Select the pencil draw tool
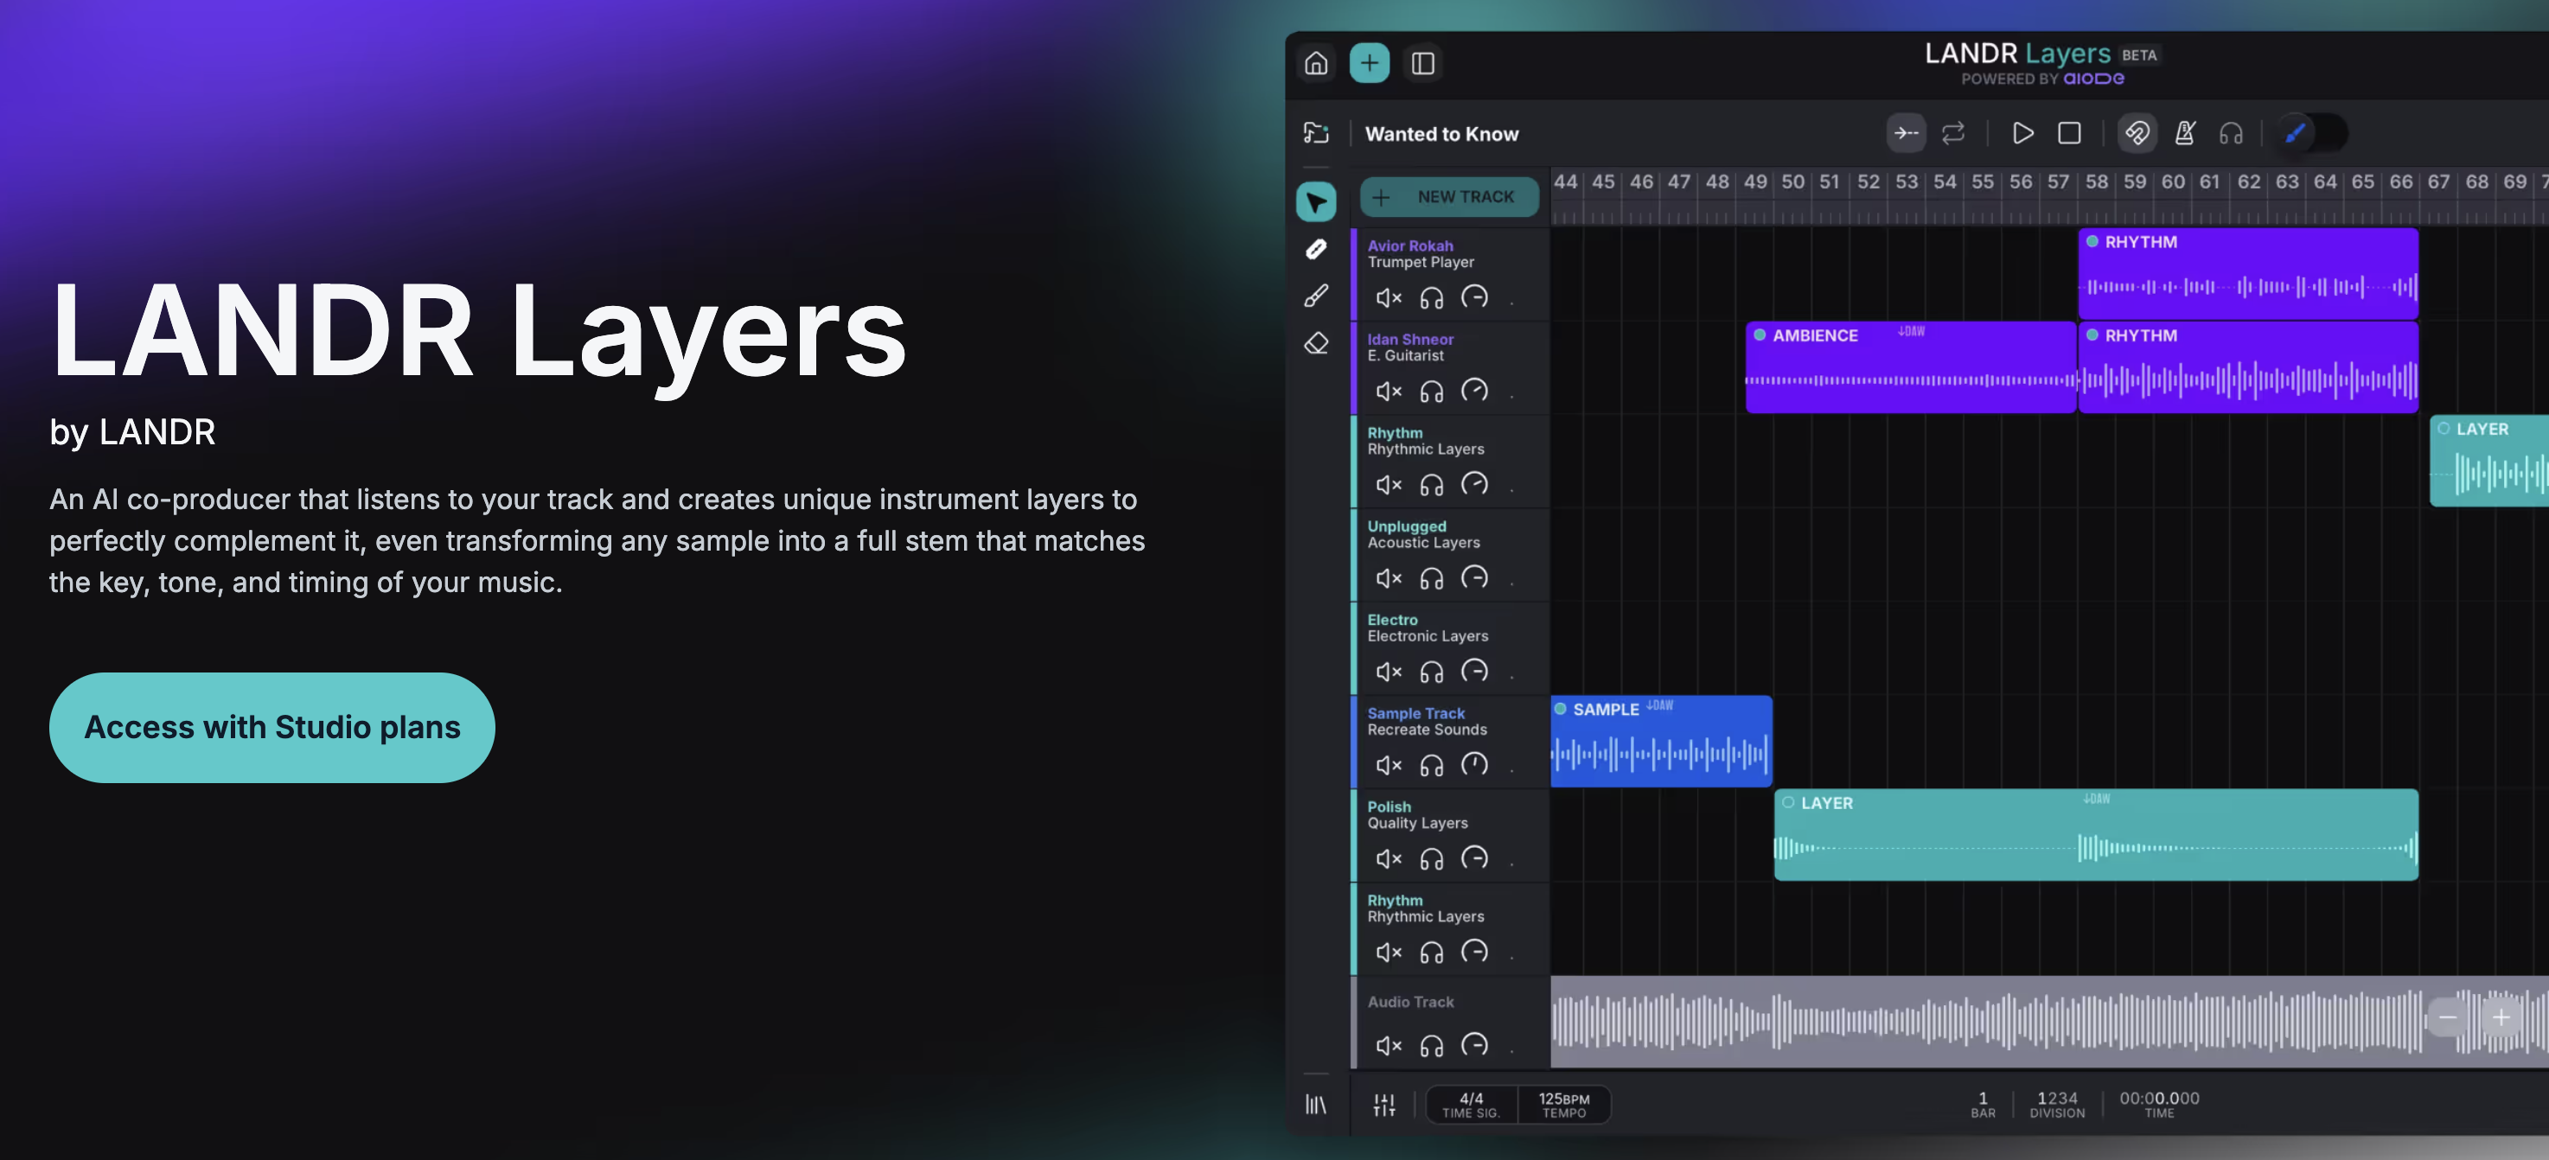The image size is (2549, 1160). tap(1316, 249)
